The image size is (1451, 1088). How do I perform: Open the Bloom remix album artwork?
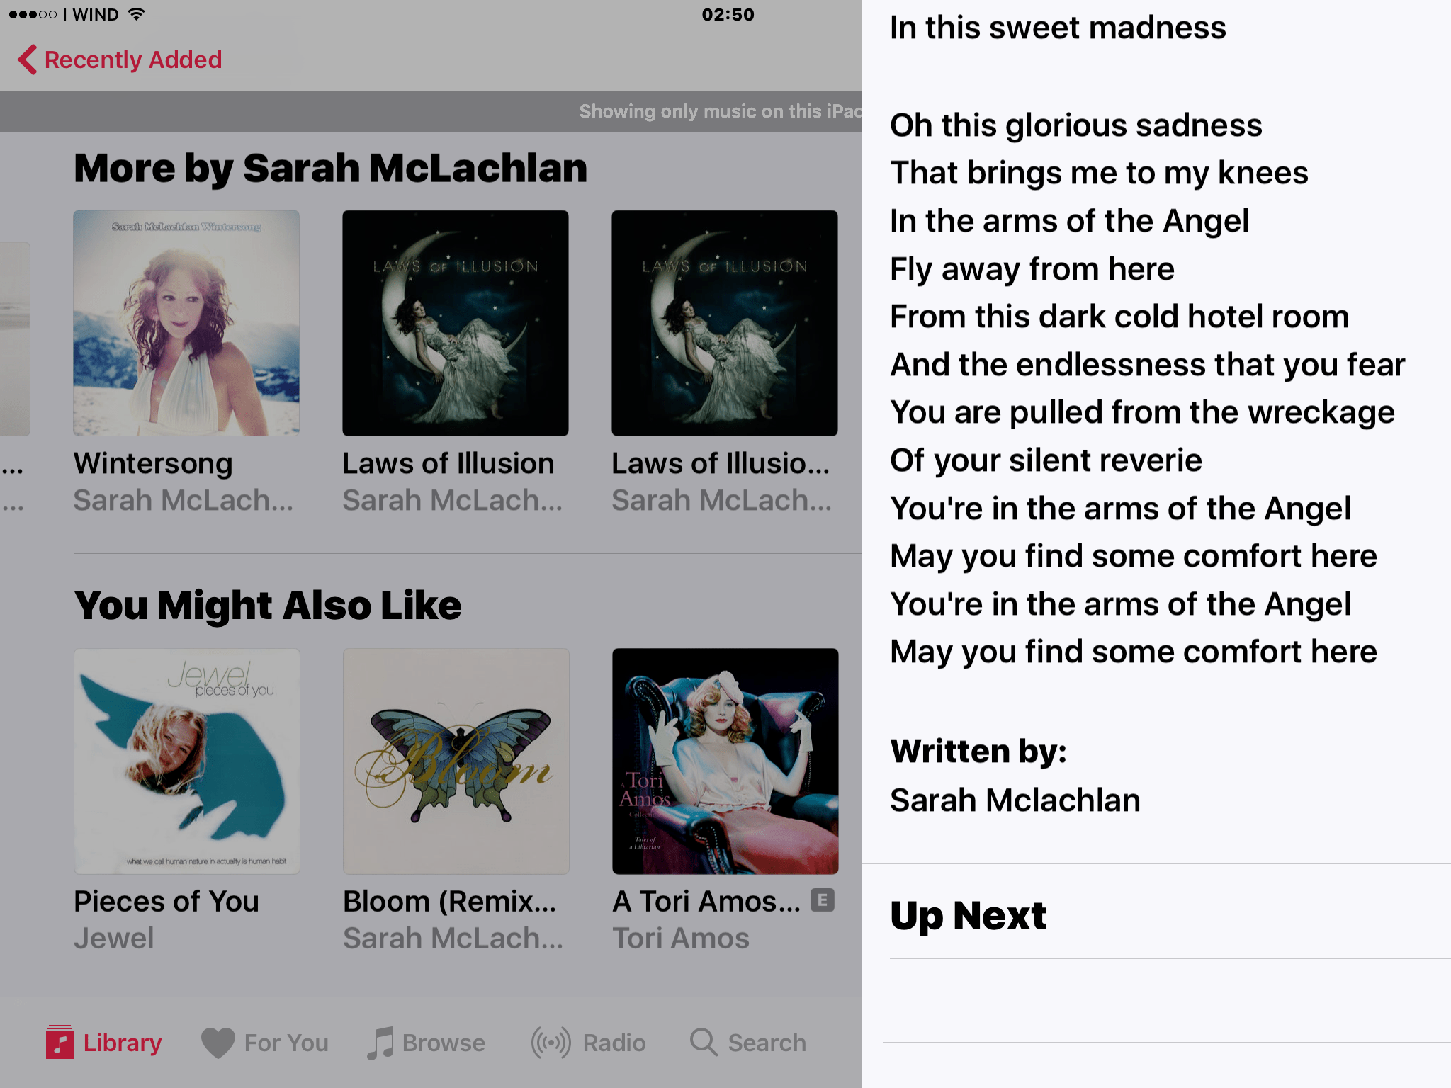pyautogui.click(x=456, y=761)
